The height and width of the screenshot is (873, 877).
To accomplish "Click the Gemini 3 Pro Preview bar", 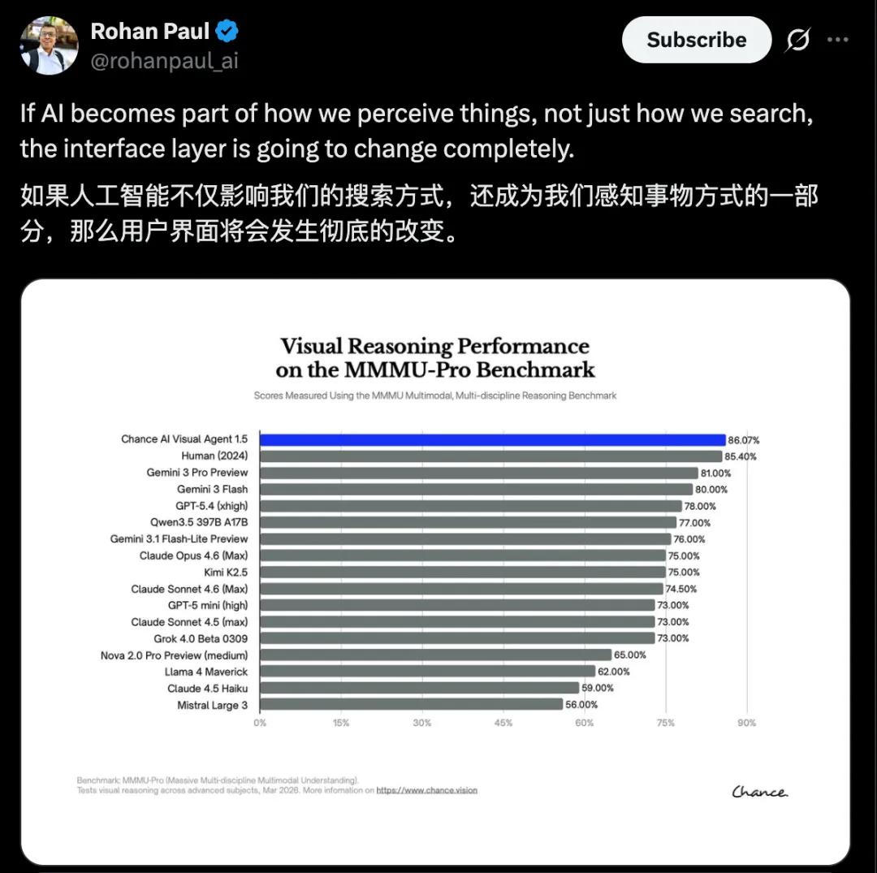I will 477,473.
